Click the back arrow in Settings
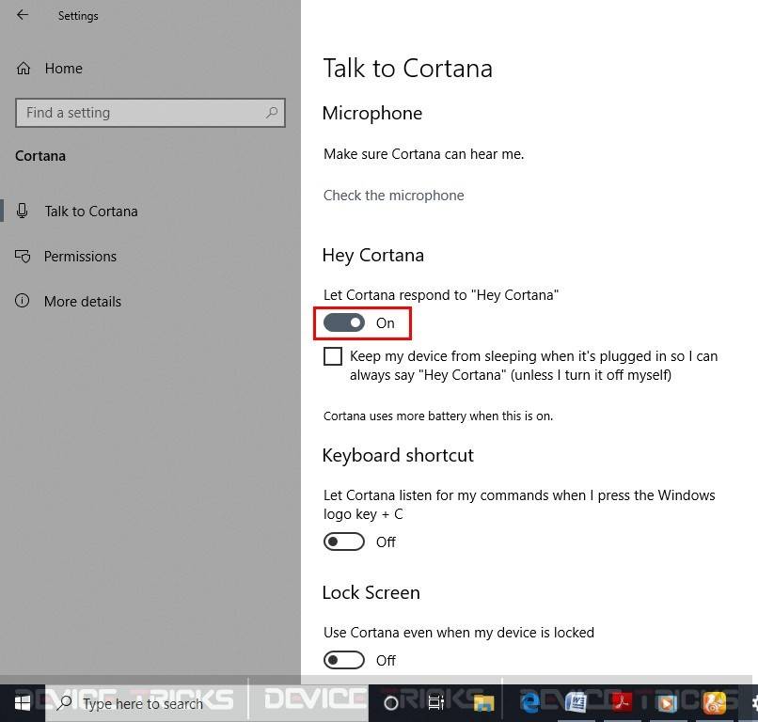 point(22,15)
